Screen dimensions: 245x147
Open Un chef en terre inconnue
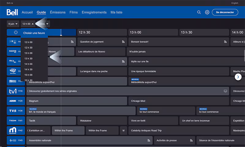(204, 121)
